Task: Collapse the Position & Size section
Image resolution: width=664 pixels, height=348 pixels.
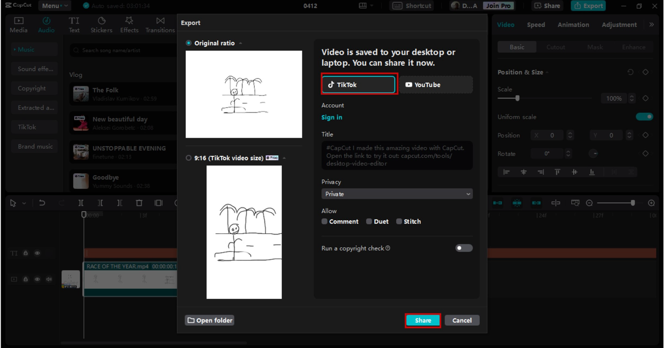Action: click(x=547, y=73)
